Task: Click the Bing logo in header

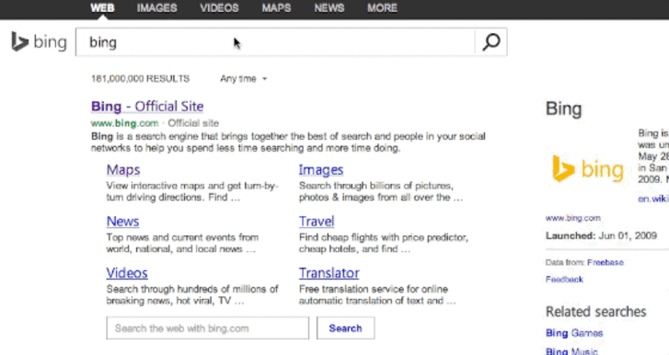Action: (39, 41)
